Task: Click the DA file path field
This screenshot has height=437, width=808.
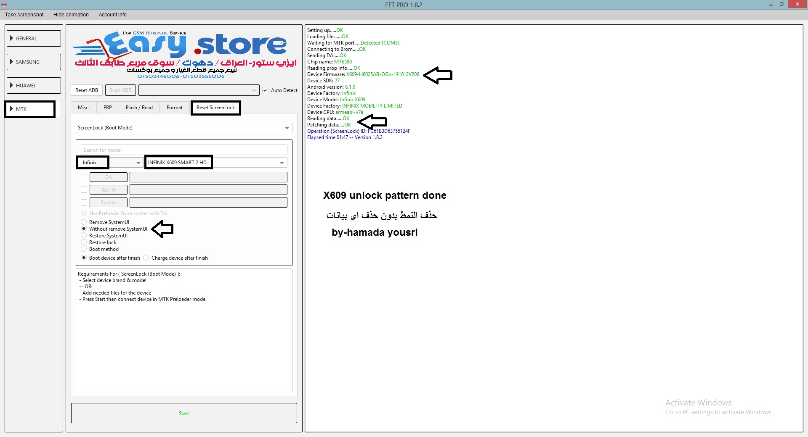Action: click(x=208, y=177)
